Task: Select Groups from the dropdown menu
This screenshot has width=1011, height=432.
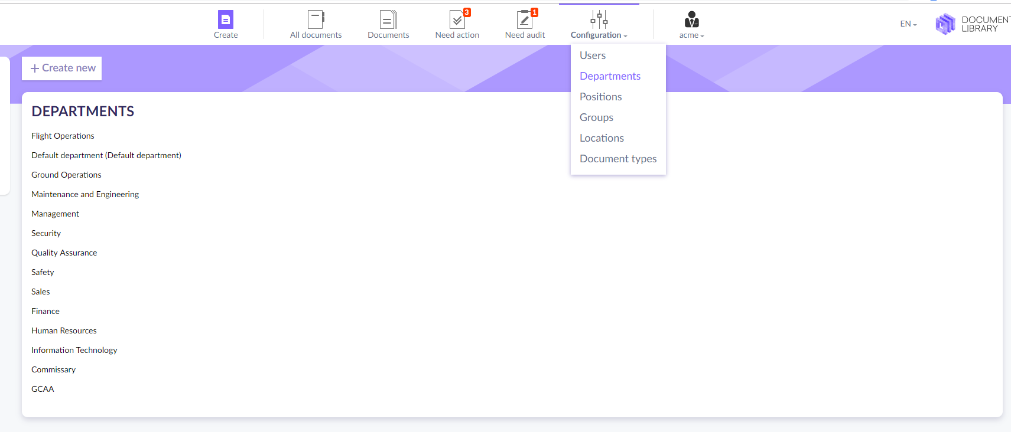Action: click(596, 117)
